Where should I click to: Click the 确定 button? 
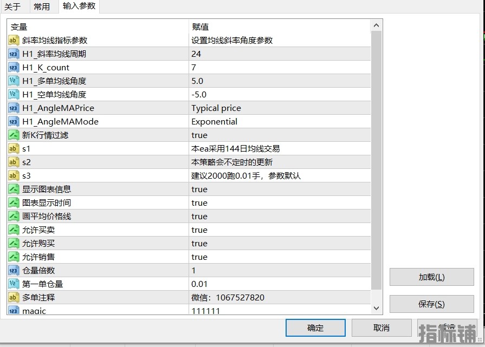coord(315,328)
